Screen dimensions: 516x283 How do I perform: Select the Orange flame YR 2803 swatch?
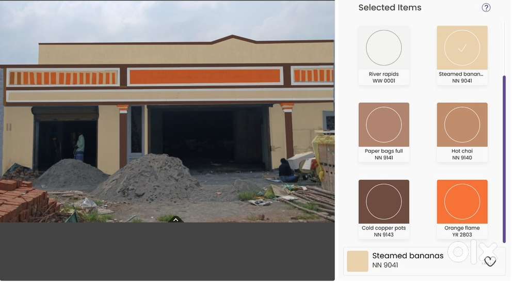[462, 209]
